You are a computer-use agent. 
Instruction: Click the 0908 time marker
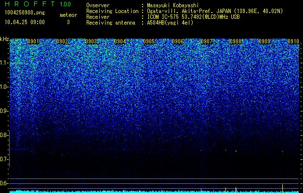(236, 41)
